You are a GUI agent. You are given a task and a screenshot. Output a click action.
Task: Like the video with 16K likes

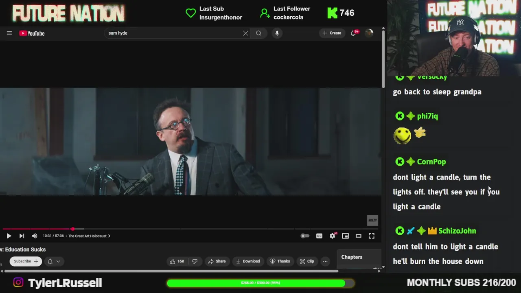pyautogui.click(x=177, y=261)
